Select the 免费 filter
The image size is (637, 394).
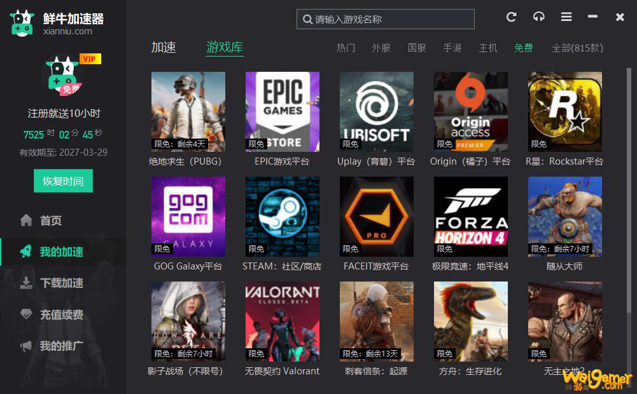[x=523, y=48]
